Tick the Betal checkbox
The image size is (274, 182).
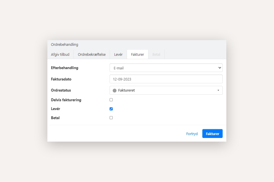point(111,118)
